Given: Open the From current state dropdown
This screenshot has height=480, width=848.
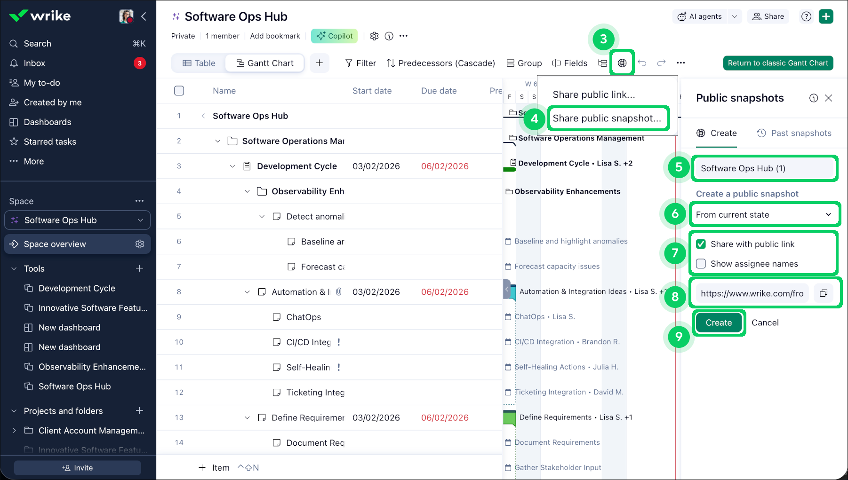Looking at the screenshot, I should 764,215.
